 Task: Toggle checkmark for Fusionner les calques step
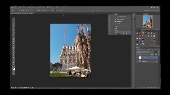(x=109, y=16)
